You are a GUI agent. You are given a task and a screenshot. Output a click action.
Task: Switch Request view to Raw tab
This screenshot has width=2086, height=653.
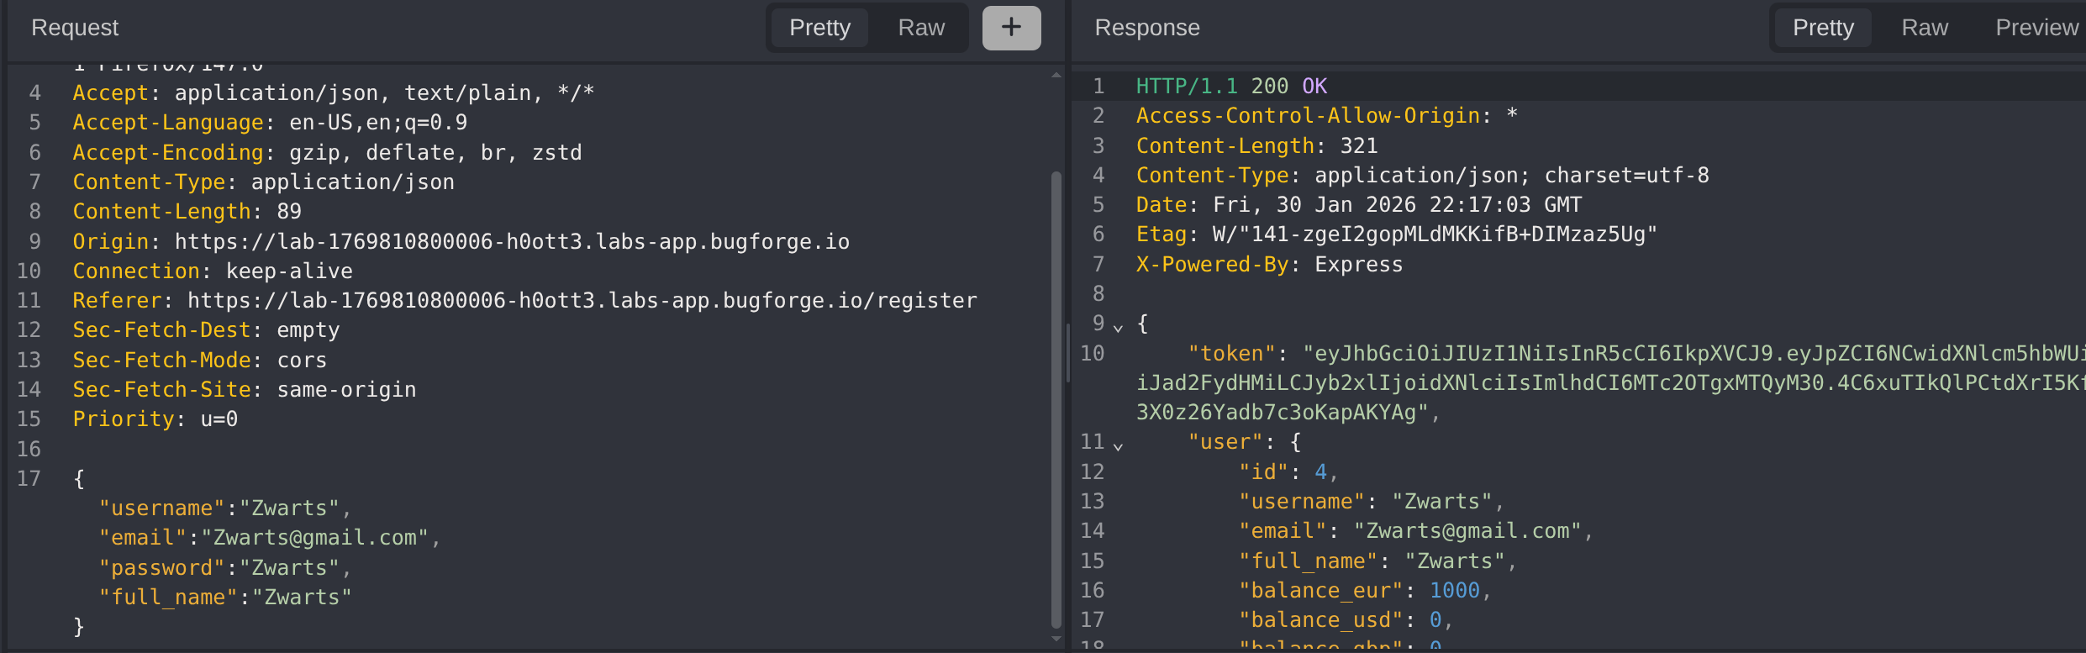(921, 28)
